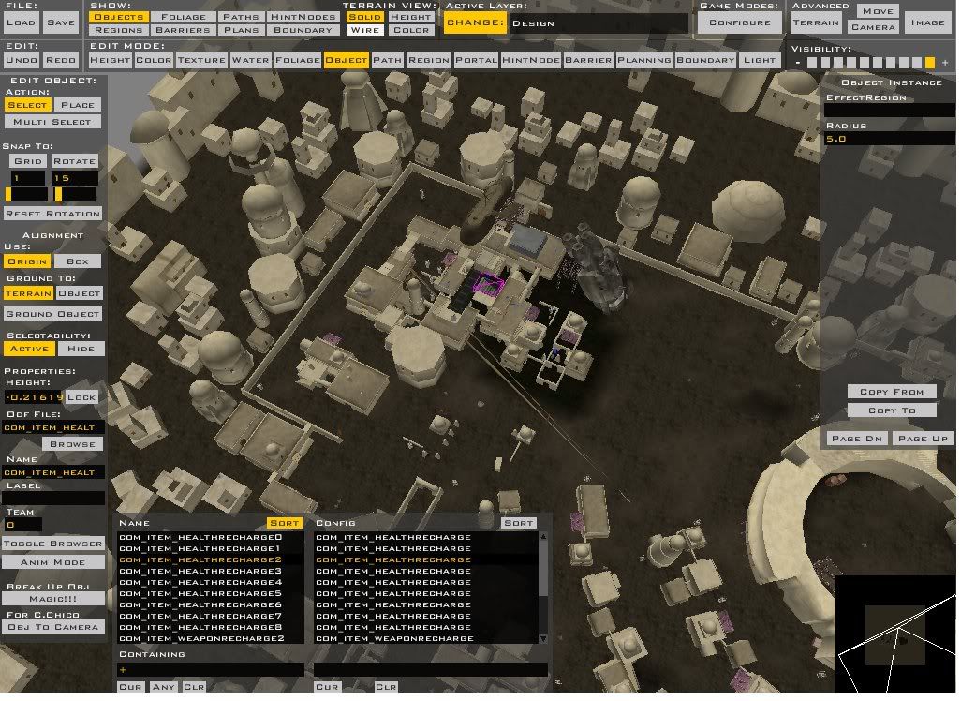Open the Image option
Viewport: 961px width, 701px height.
927,22
